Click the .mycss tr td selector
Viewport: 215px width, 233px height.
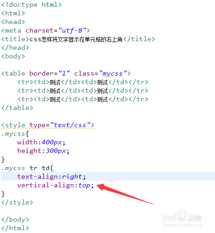[27, 168]
